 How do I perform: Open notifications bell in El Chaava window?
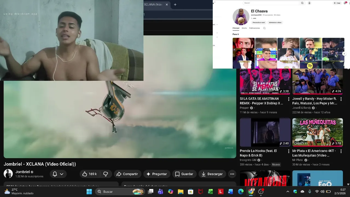(345, 3)
